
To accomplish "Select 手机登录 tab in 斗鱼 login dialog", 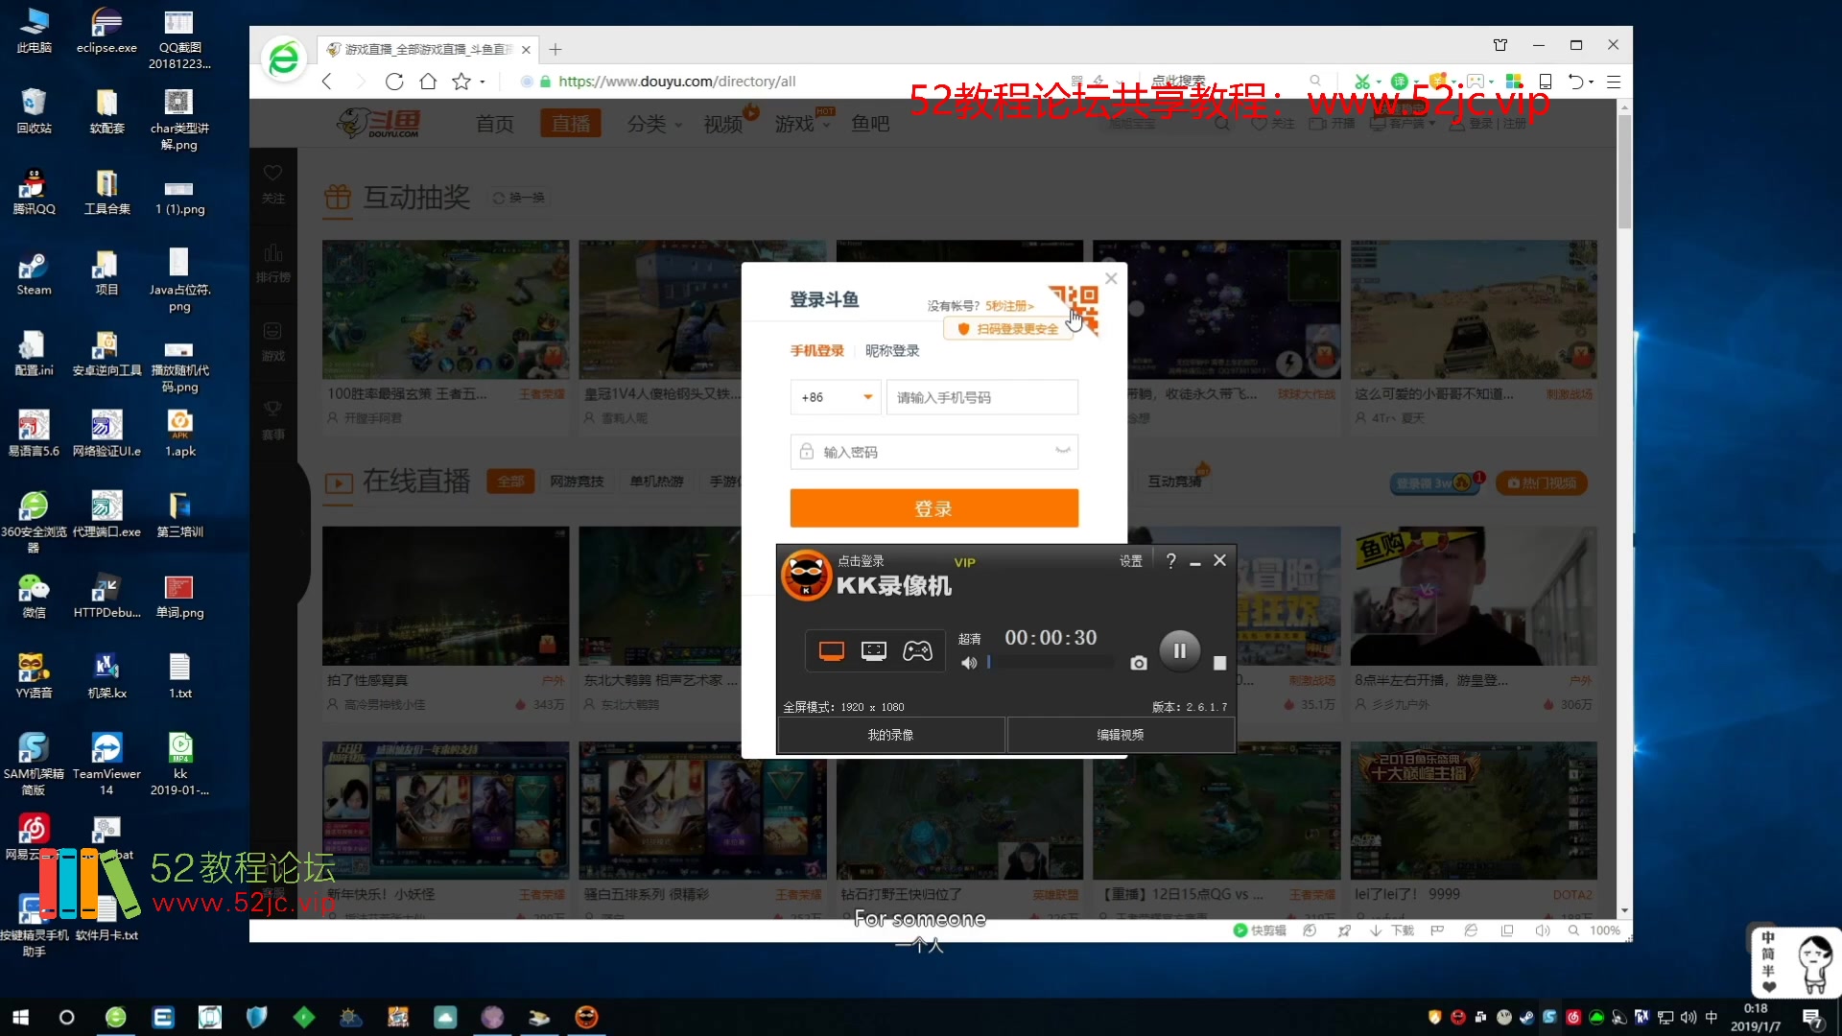I will click(816, 350).
